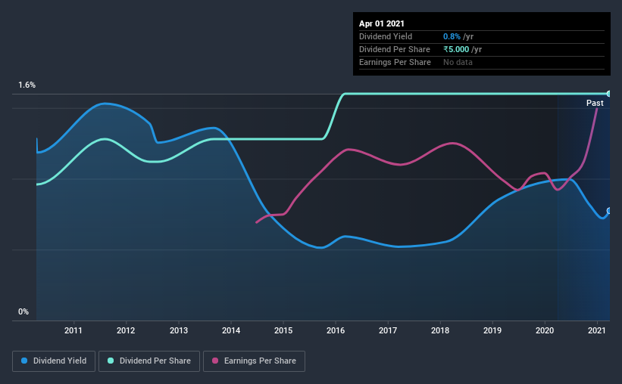Click the blue Dividend Yield legend dot
This screenshot has height=384, width=622.
[24, 361]
